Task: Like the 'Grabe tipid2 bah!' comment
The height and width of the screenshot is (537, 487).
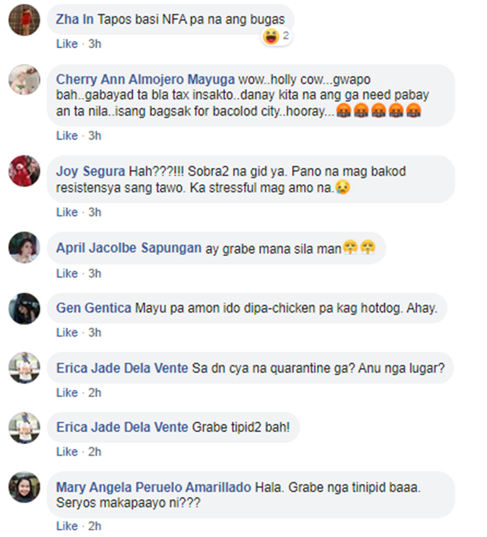Action: 67,452
